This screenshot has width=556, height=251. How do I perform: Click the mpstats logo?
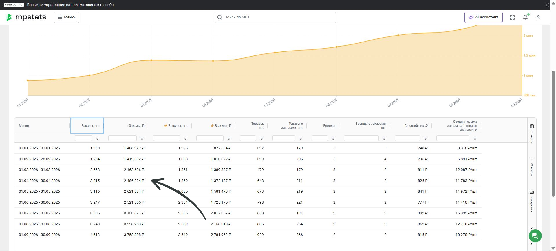(x=26, y=17)
